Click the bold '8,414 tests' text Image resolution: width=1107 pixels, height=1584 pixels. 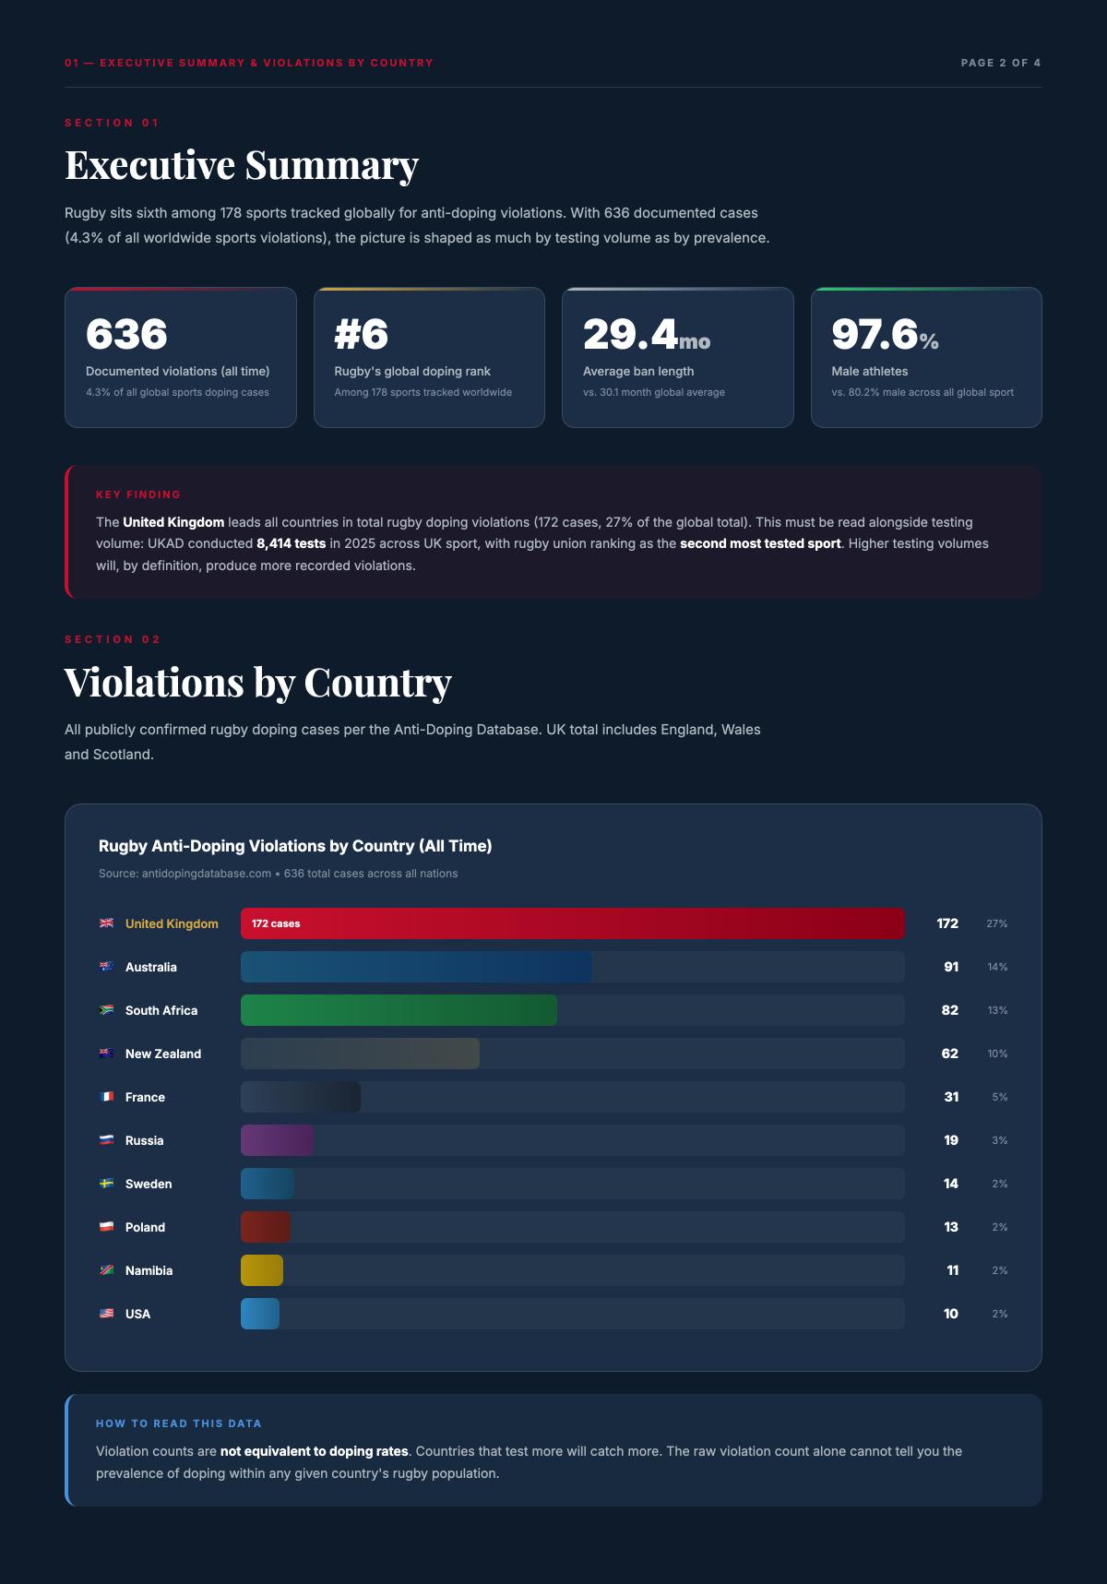[292, 543]
